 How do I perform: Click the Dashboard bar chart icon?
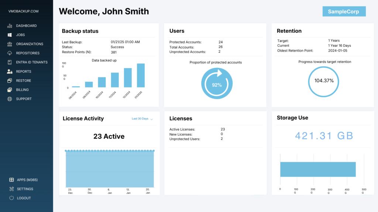pyautogui.click(x=10, y=26)
